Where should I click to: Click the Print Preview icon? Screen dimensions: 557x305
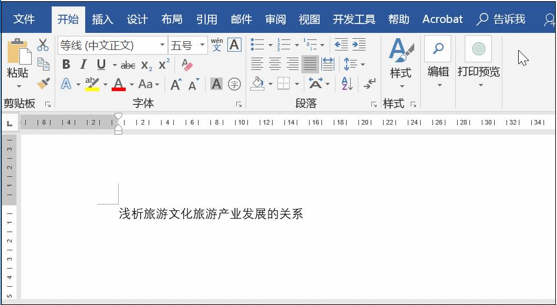pyautogui.click(x=478, y=49)
